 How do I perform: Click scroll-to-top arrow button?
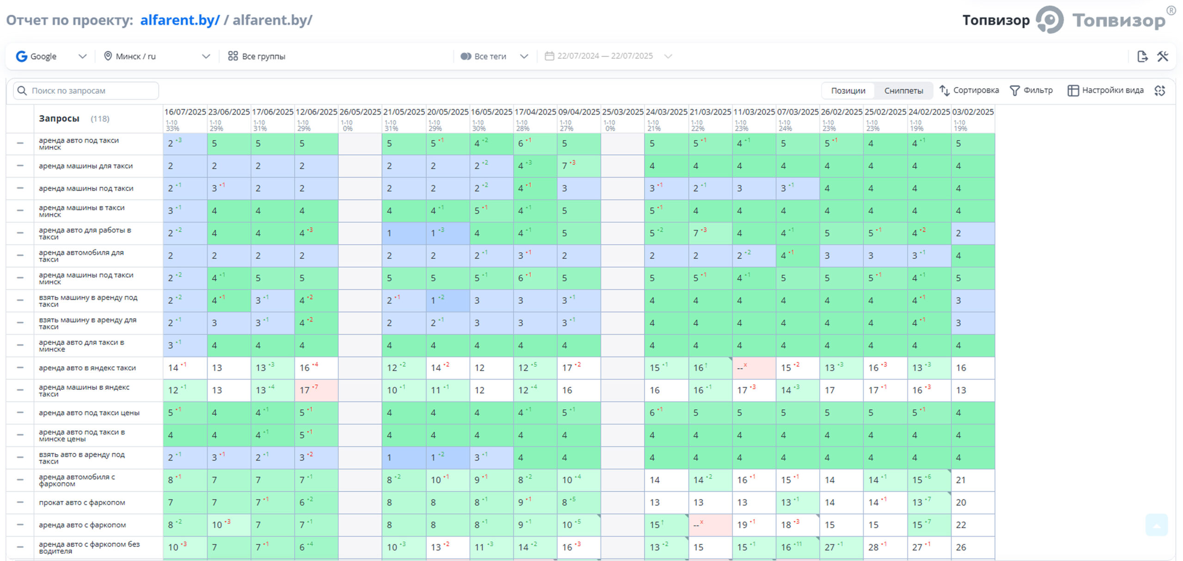1157,525
